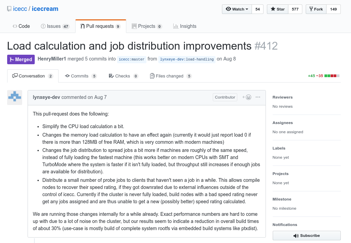Viewport: 351px width, 243px height.
Task: Click the +45 additions count
Action: point(312,76)
